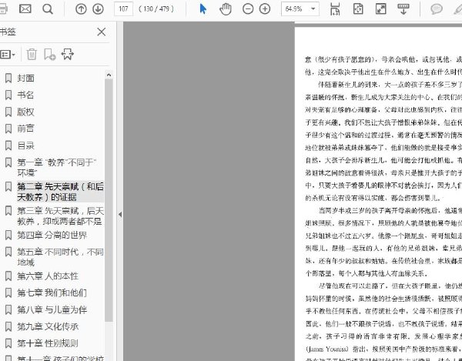This screenshot has height=361, width=462.
Task: Click the find current bookmark icon
Action: click(68, 54)
